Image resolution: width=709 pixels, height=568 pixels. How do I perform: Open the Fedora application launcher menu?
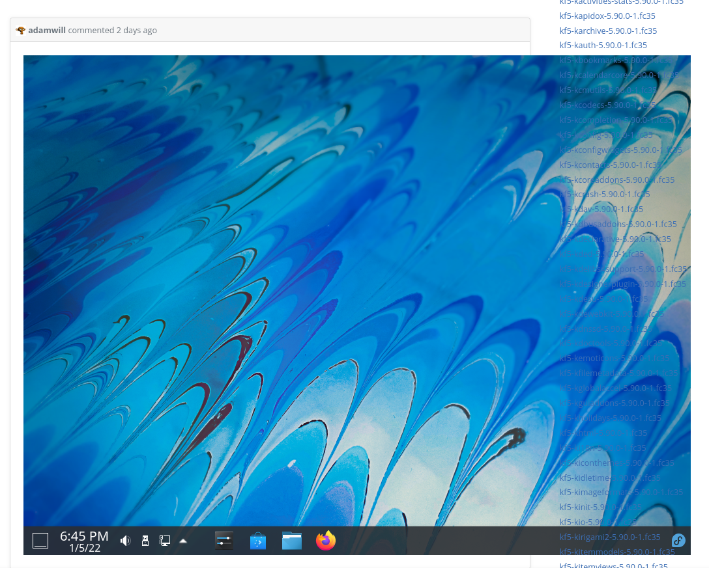[x=678, y=540]
